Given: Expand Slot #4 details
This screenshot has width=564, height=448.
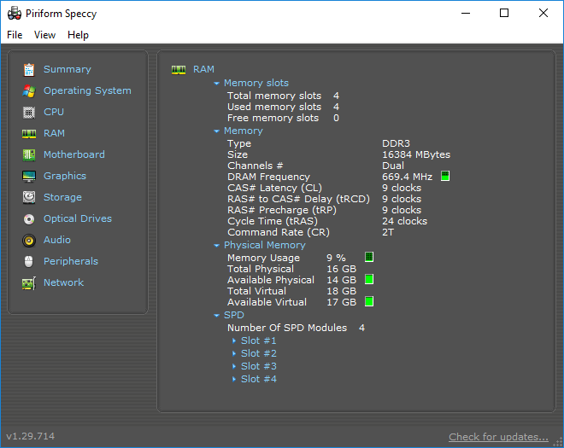Looking at the screenshot, I should 234,379.
